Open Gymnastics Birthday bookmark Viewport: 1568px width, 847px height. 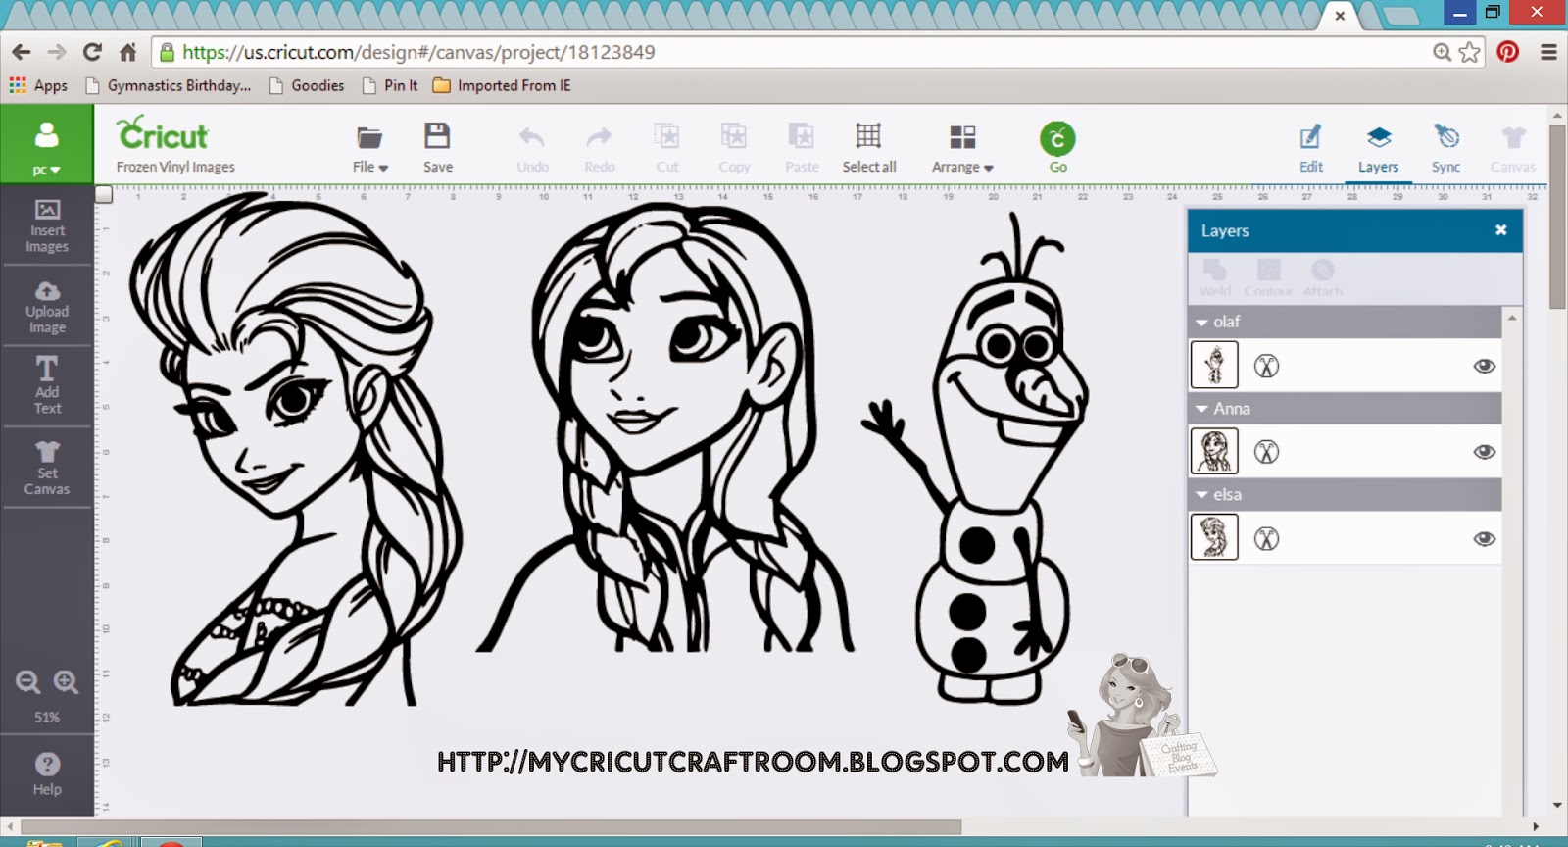click(169, 85)
